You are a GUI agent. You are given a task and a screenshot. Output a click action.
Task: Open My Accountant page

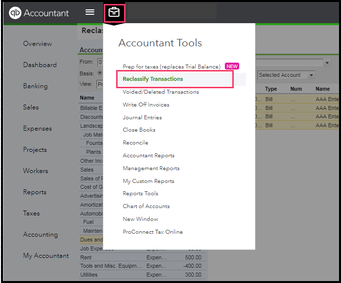click(46, 256)
